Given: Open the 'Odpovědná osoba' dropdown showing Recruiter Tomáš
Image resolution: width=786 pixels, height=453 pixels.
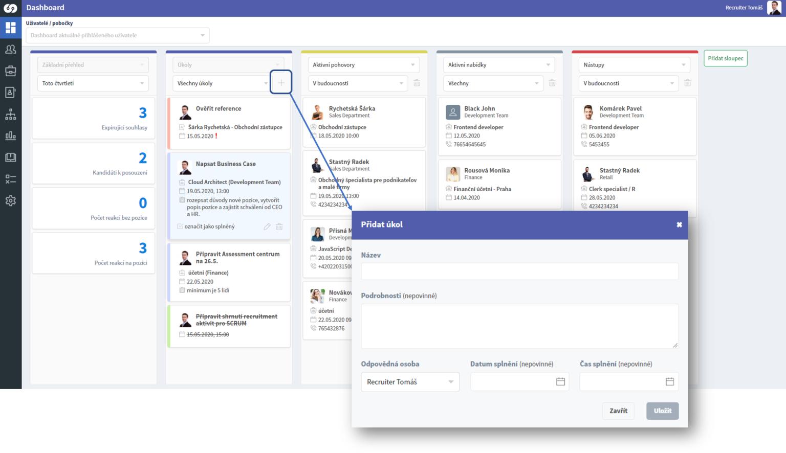Looking at the screenshot, I should [x=409, y=381].
